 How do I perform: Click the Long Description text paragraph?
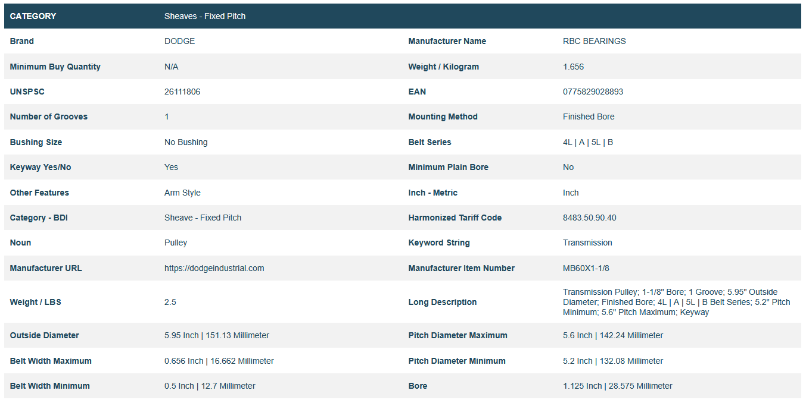pos(676,302)
